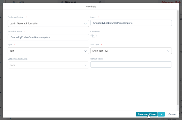Click the Technical Name text field

(48, 37)
